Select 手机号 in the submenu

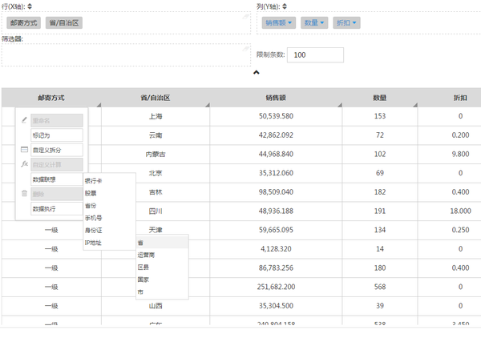point(109,218)
